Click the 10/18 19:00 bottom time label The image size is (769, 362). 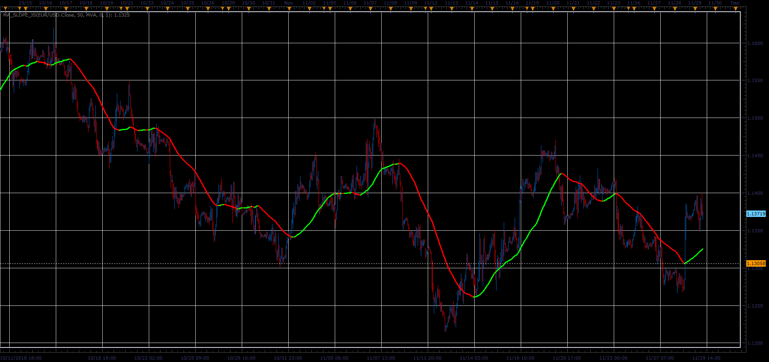102,358
